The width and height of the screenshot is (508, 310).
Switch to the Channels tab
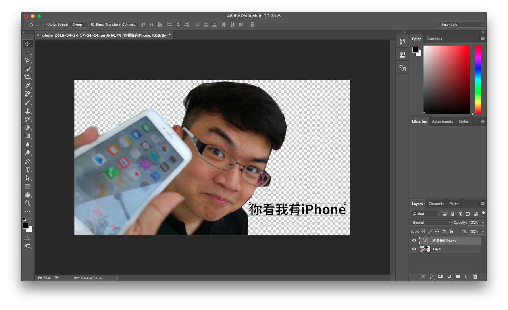[x=436, y=204]
